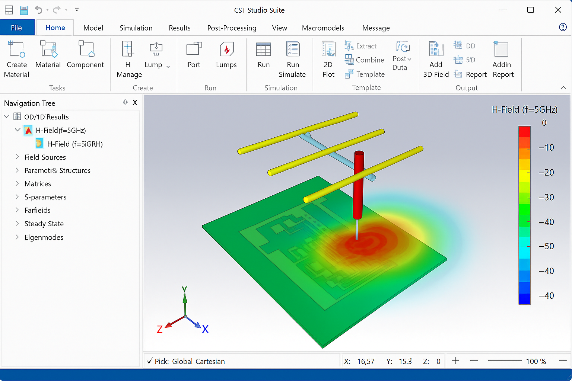Click the Lumps lightning icon
Viewport: 572px width, 381px height.
pos(226,49)
